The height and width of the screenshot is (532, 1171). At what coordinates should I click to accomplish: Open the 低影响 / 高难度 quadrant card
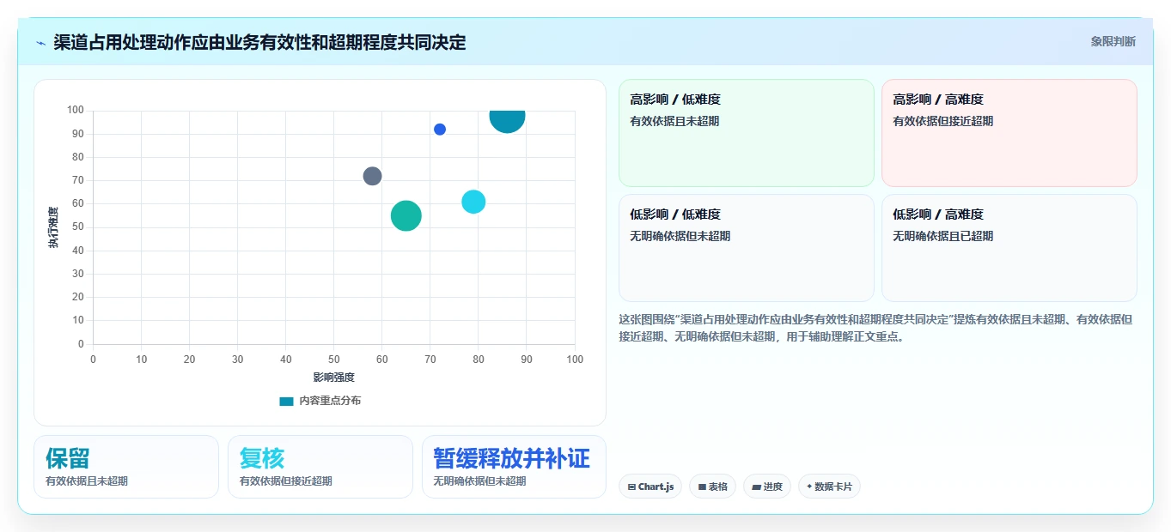click(x=1009, y=248)
